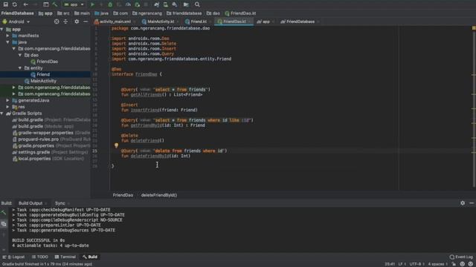Click the Search Everywhere magnifier icon
The image size is (476, 267).
pyautogui.click(x=197, y=4)
